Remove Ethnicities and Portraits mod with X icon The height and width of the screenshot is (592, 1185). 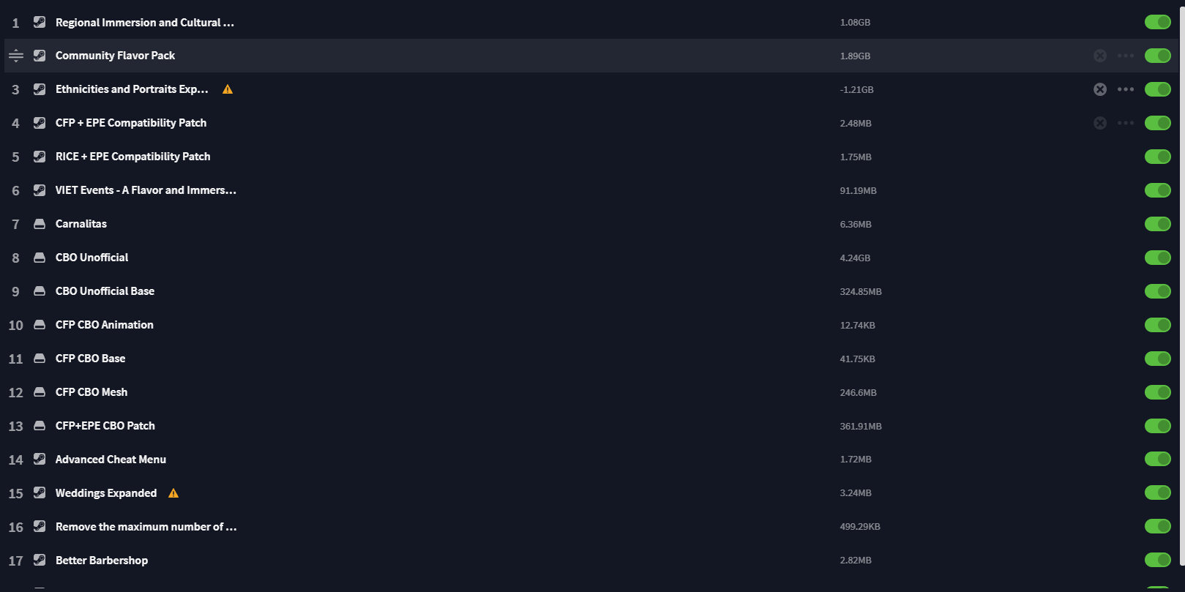pyautogui.click(x=1099, y=89)
